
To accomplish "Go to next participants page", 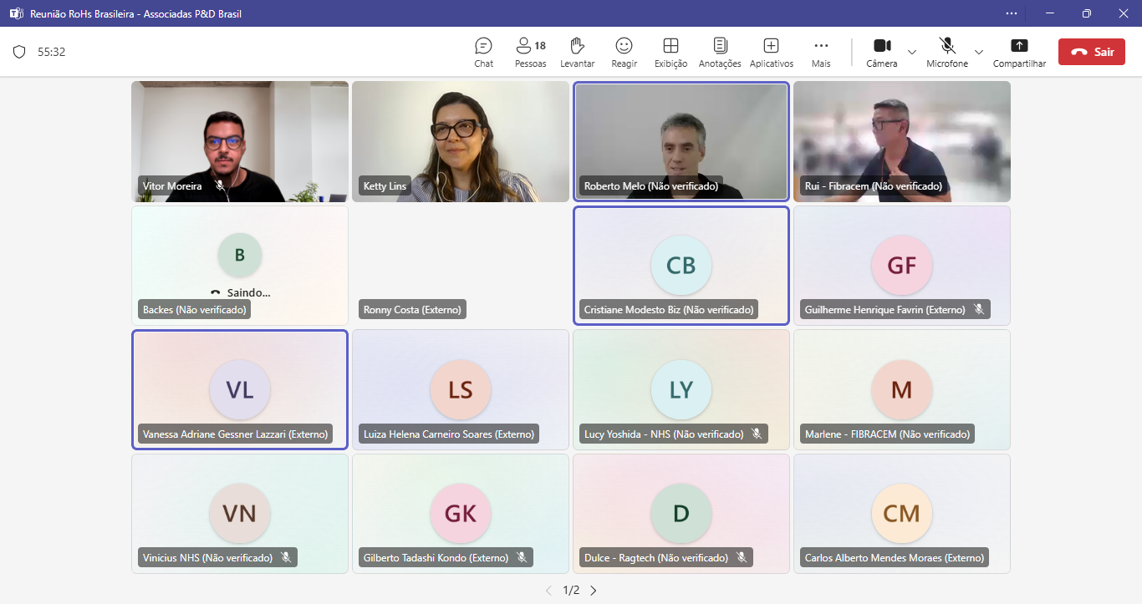I will (594, 591).
